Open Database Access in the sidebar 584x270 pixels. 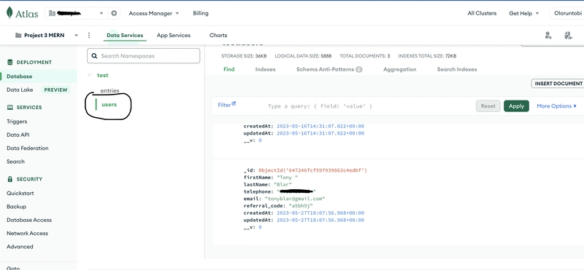(x=29, y=220)
